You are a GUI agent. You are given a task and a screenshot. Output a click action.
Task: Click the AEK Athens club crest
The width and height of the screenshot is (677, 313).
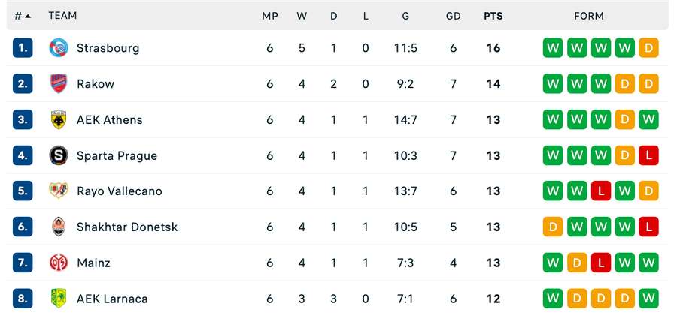(59, 119)
